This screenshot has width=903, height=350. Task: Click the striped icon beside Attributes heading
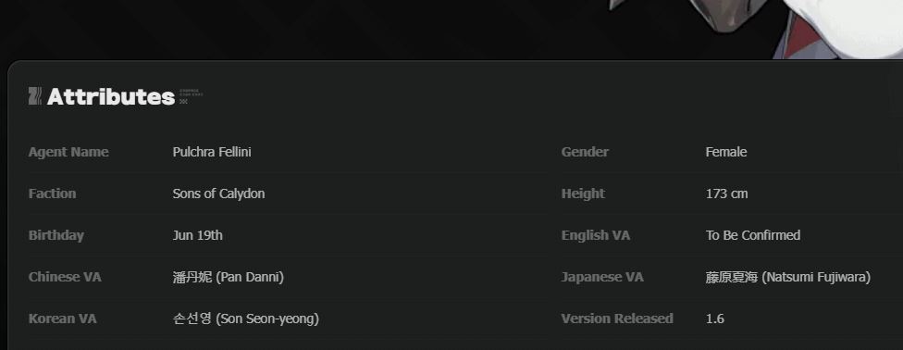[34, 96]
